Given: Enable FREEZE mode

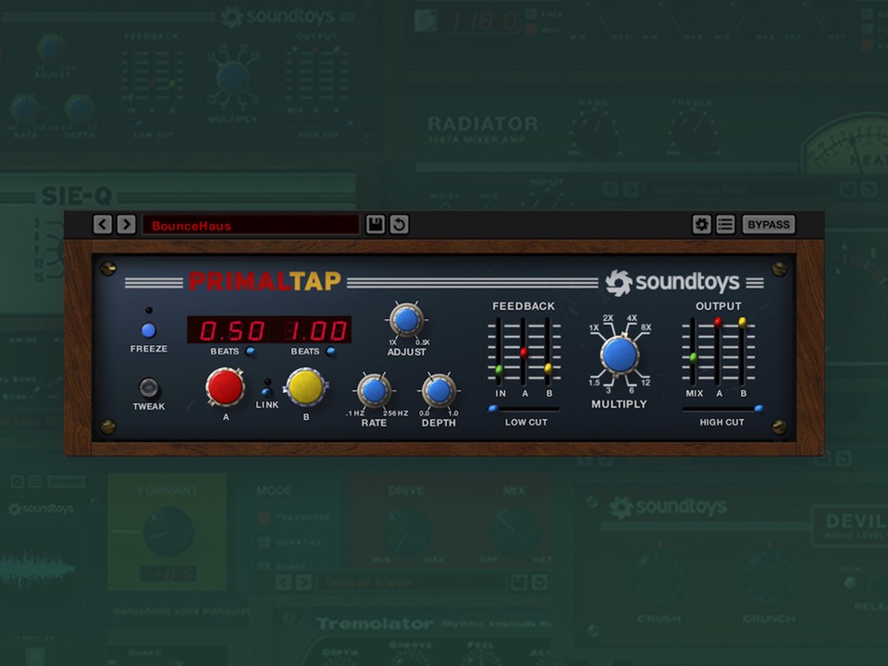Looking at the screenshot, I should point(148,329).
